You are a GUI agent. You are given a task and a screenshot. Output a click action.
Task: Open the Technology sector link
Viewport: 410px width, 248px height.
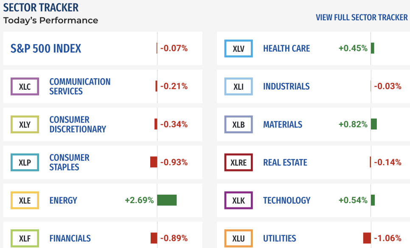(x=286, y=200)
